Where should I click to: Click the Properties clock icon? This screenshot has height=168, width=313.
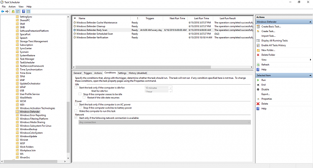258,99
